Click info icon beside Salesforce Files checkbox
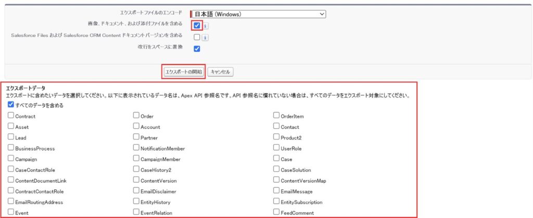The height and width of the screenshot is (218, 533). 206,38
